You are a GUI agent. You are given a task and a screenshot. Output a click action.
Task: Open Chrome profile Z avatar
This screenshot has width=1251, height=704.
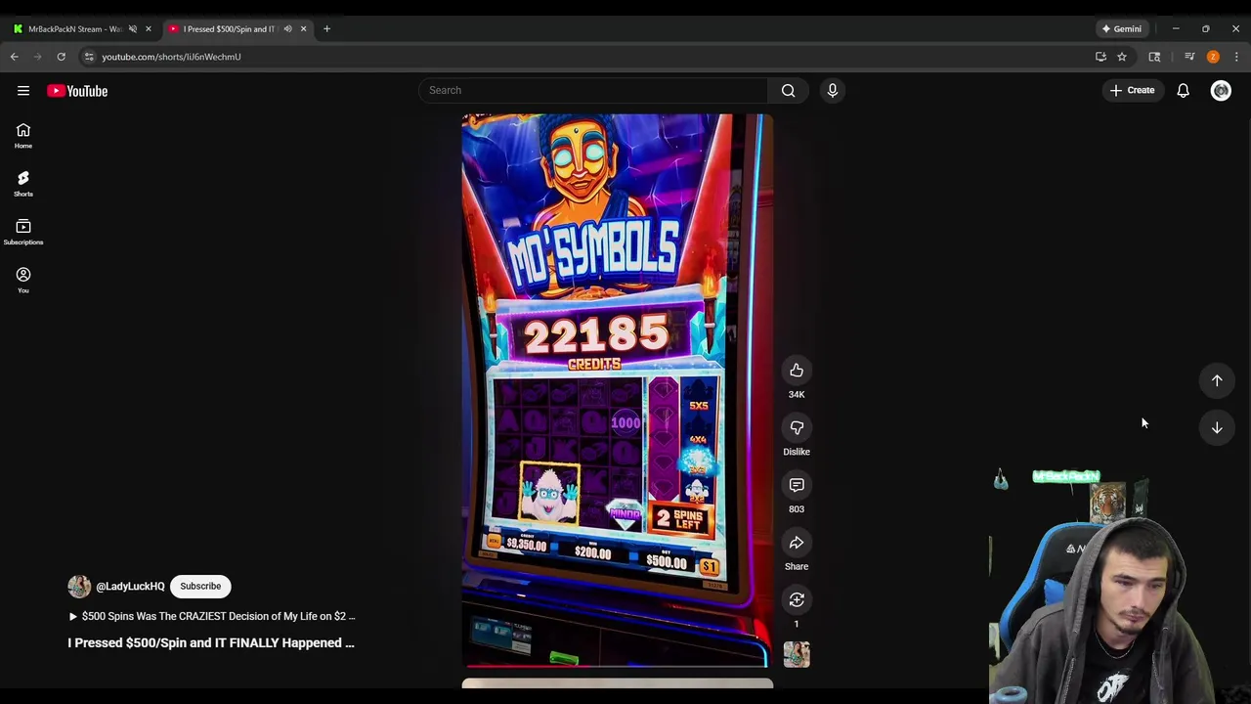(x=1213, y=57)
